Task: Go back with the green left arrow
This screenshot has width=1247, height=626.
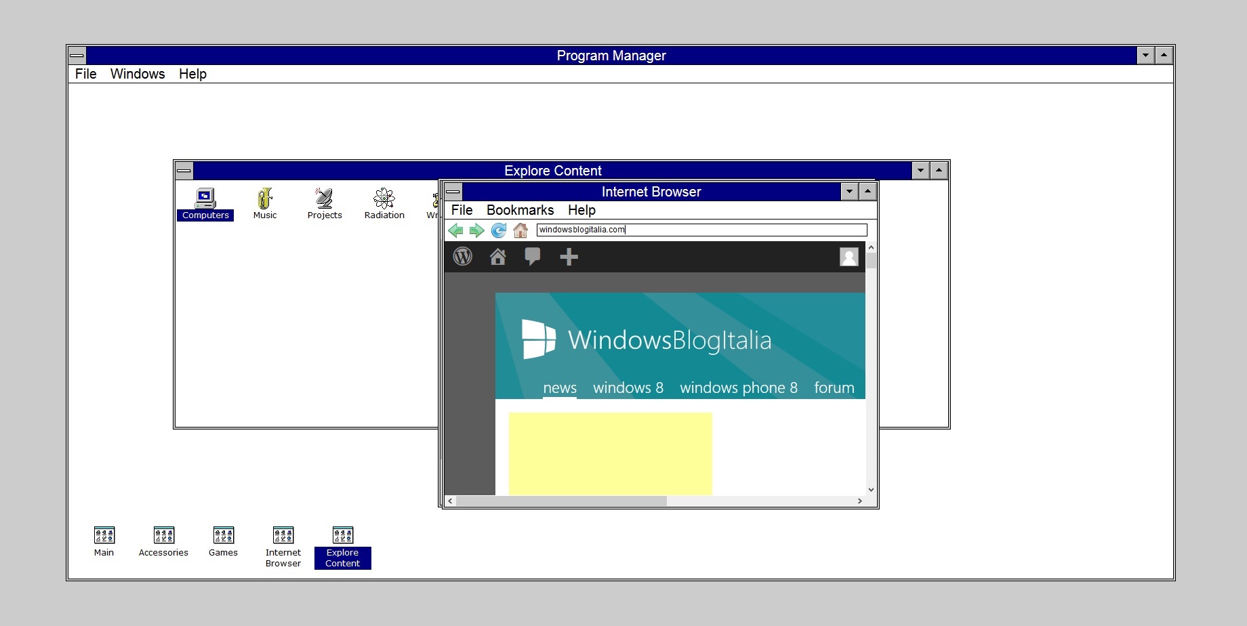Action: point(456,230)
